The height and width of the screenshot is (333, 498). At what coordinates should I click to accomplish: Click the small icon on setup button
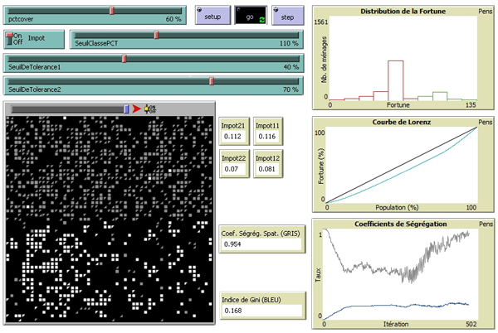click(x=199, y=9)
